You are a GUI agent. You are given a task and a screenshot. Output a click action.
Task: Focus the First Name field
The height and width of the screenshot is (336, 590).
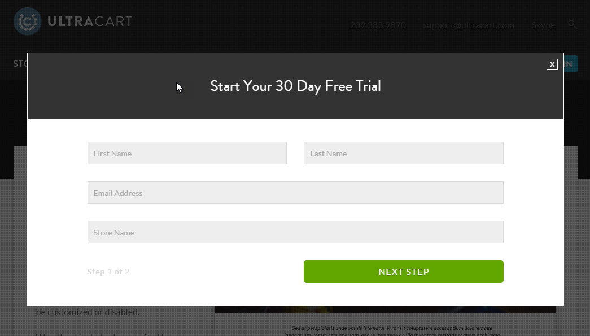click(187, 153)
